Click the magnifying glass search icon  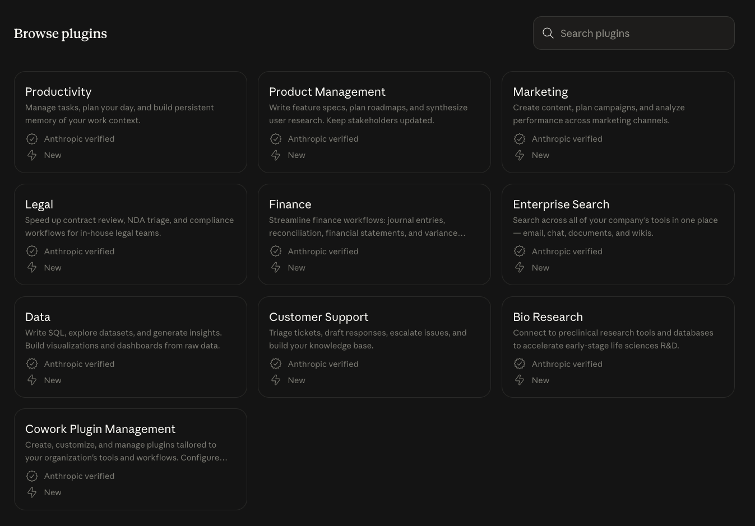coord(548,34)
